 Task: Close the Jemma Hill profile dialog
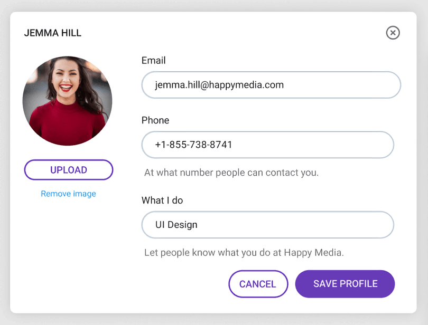pos(393,33)
